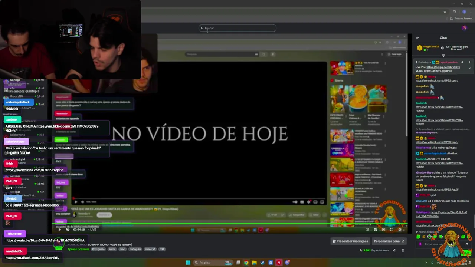Click Windows taskbar Pesquisar search box

(x=213, y=263)
